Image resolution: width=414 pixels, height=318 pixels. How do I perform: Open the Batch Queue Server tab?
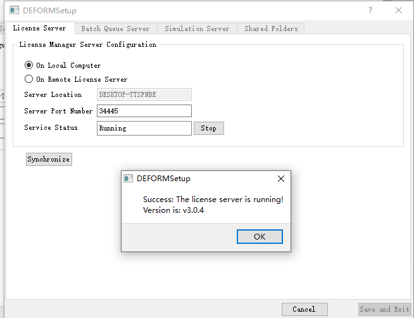tap(115, 29)
